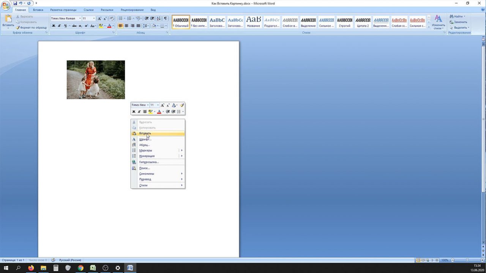Open Маркеры submenu in context menu
This screenshot has height=273, width=486.
click(158, 151)
